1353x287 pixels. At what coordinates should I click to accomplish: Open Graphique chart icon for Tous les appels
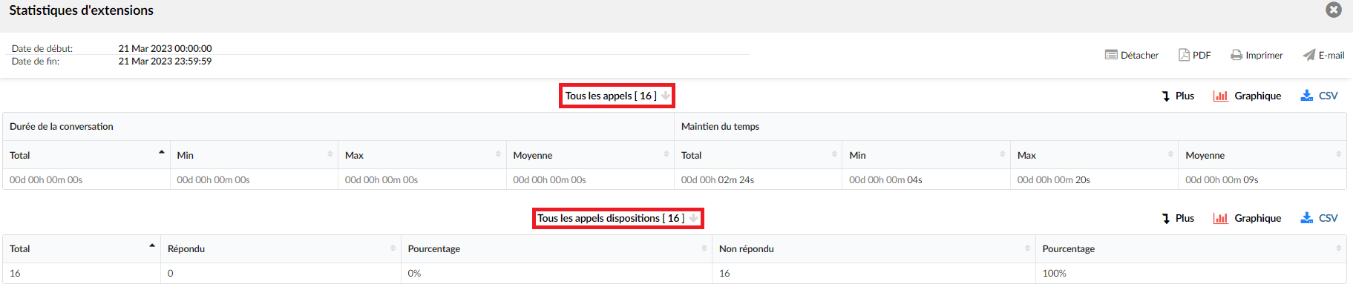point(1221,96)
